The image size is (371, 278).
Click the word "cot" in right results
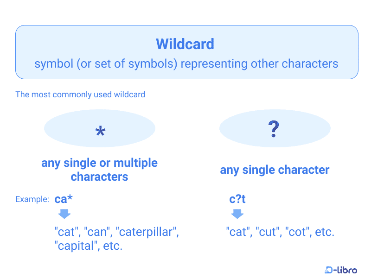tap(297, 232)
